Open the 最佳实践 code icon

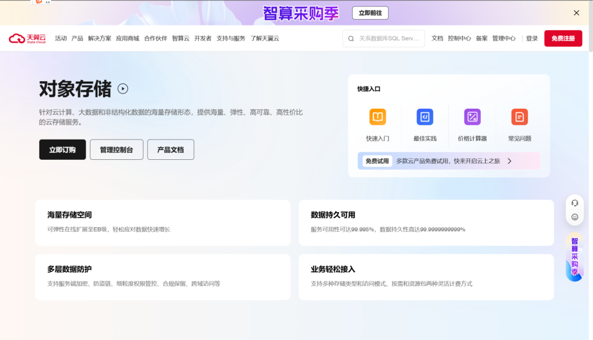[424, 117]
